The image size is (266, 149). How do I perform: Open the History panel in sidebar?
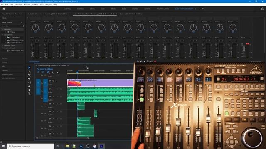pos(5,62)
